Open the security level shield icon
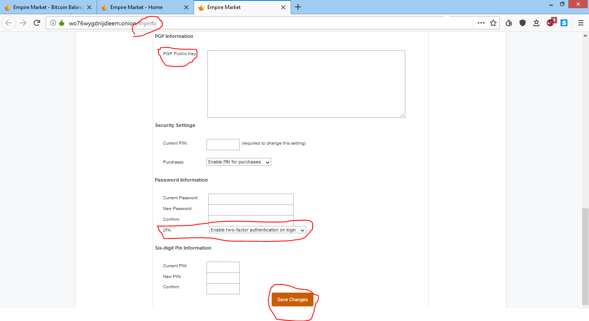Image resolution: width=589 pixels, height=321 pixels. [x=523, y=23]
